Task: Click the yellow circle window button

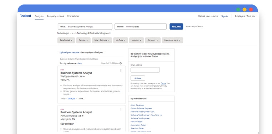Action: click(x=245, y=10)
